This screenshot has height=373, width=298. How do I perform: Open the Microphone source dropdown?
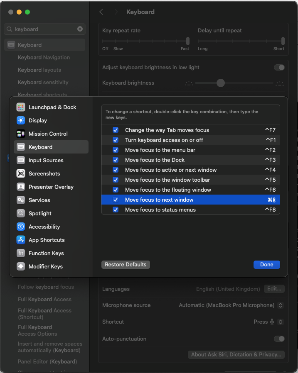281,305
